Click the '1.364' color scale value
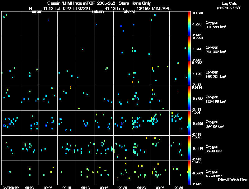This screenshot has width=249, height=189. click(x=196, y=112)
